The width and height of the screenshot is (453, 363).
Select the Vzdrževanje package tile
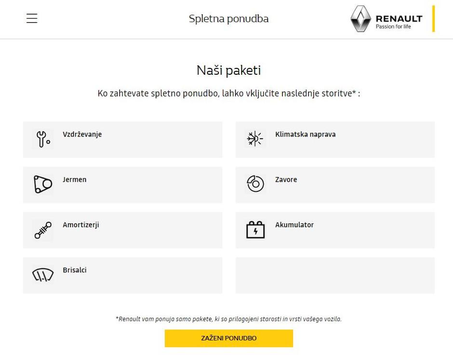[122, 139]
